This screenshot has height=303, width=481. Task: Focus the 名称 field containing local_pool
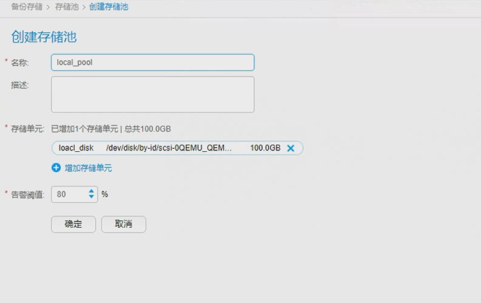coord(152,63)
